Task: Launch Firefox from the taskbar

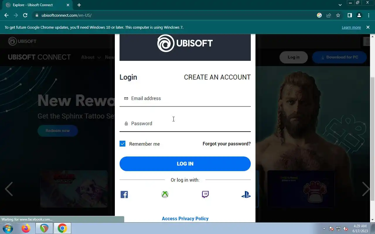Action: 26,228
